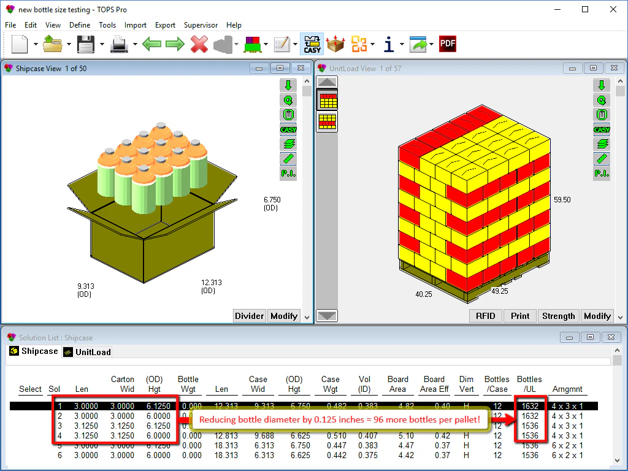Click the Divider button in Shipcase view
The image size is (628, 471).
249,316
